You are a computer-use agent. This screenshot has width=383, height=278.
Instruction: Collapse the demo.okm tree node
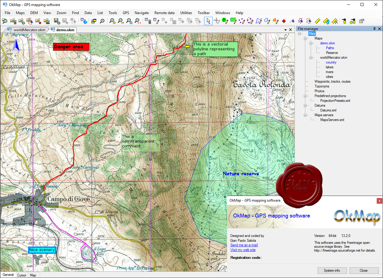pos(311,43)
